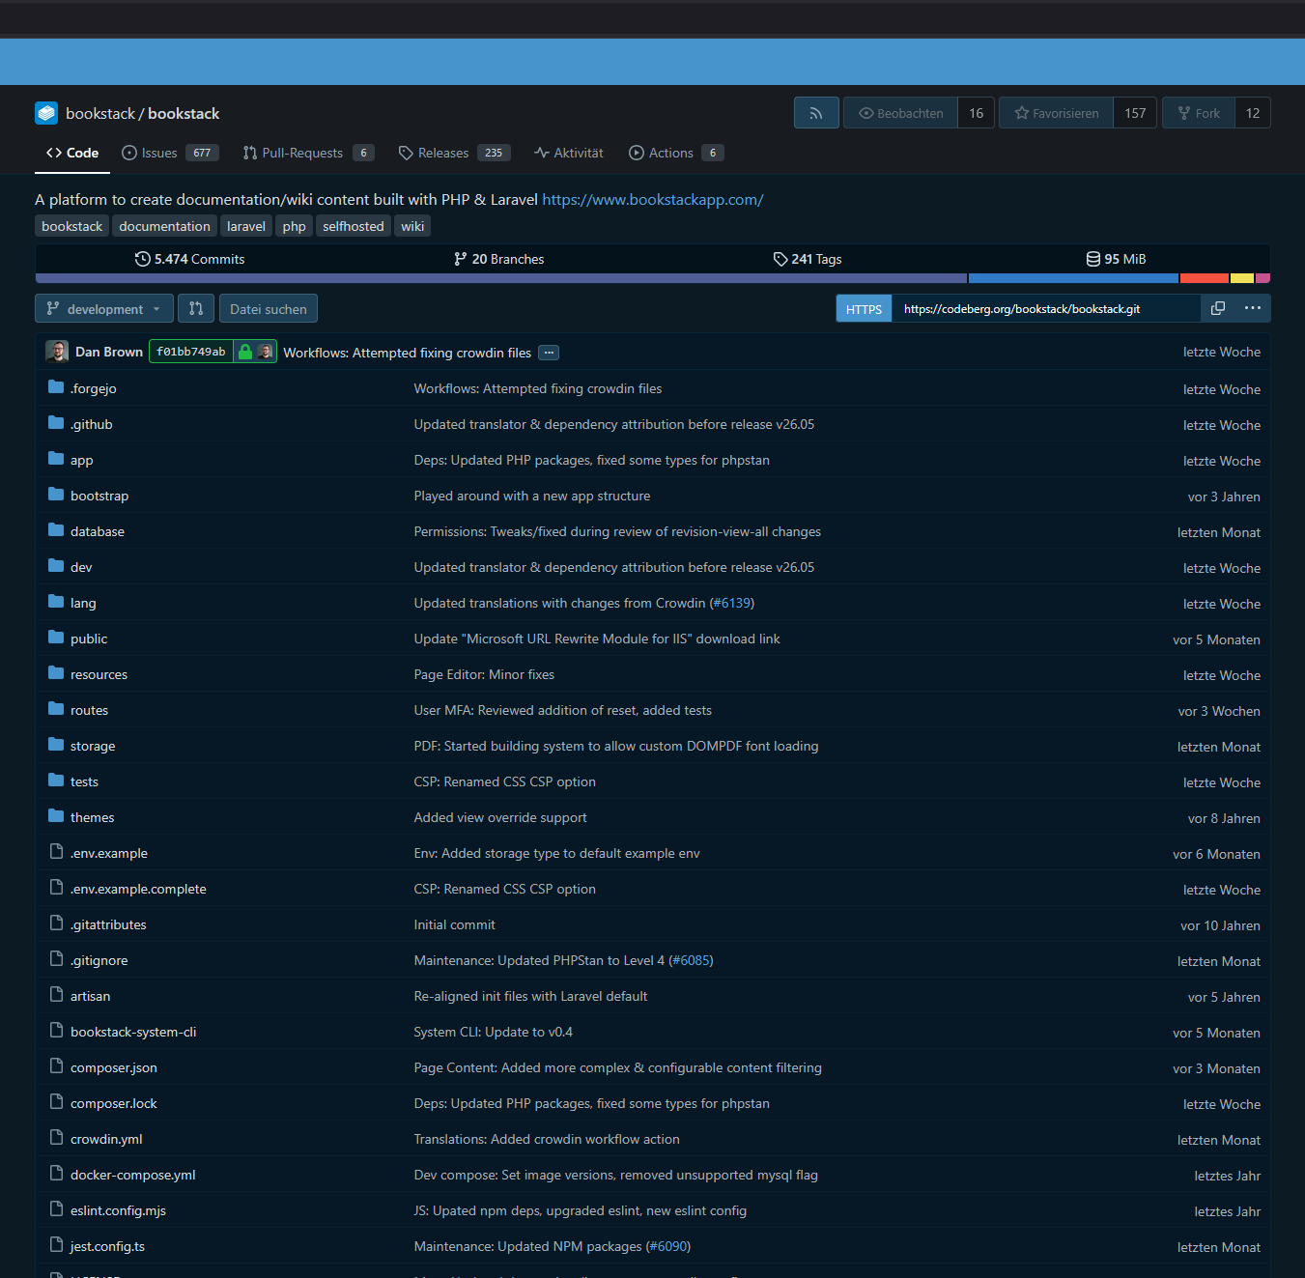Open the storage folder

[x=93, y=746]
